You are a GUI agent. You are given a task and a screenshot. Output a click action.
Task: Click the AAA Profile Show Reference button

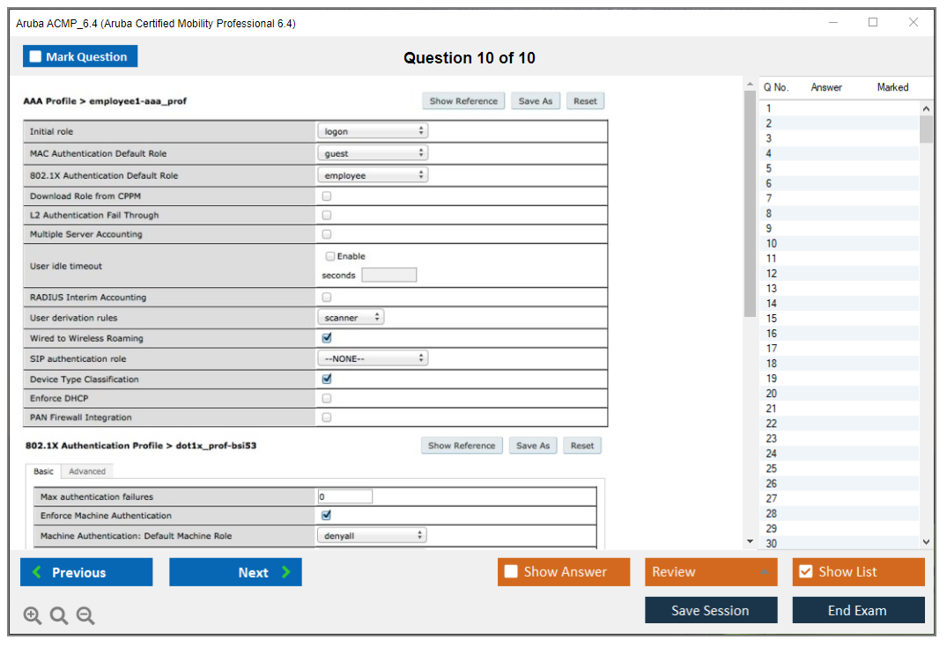coord(463,101)
